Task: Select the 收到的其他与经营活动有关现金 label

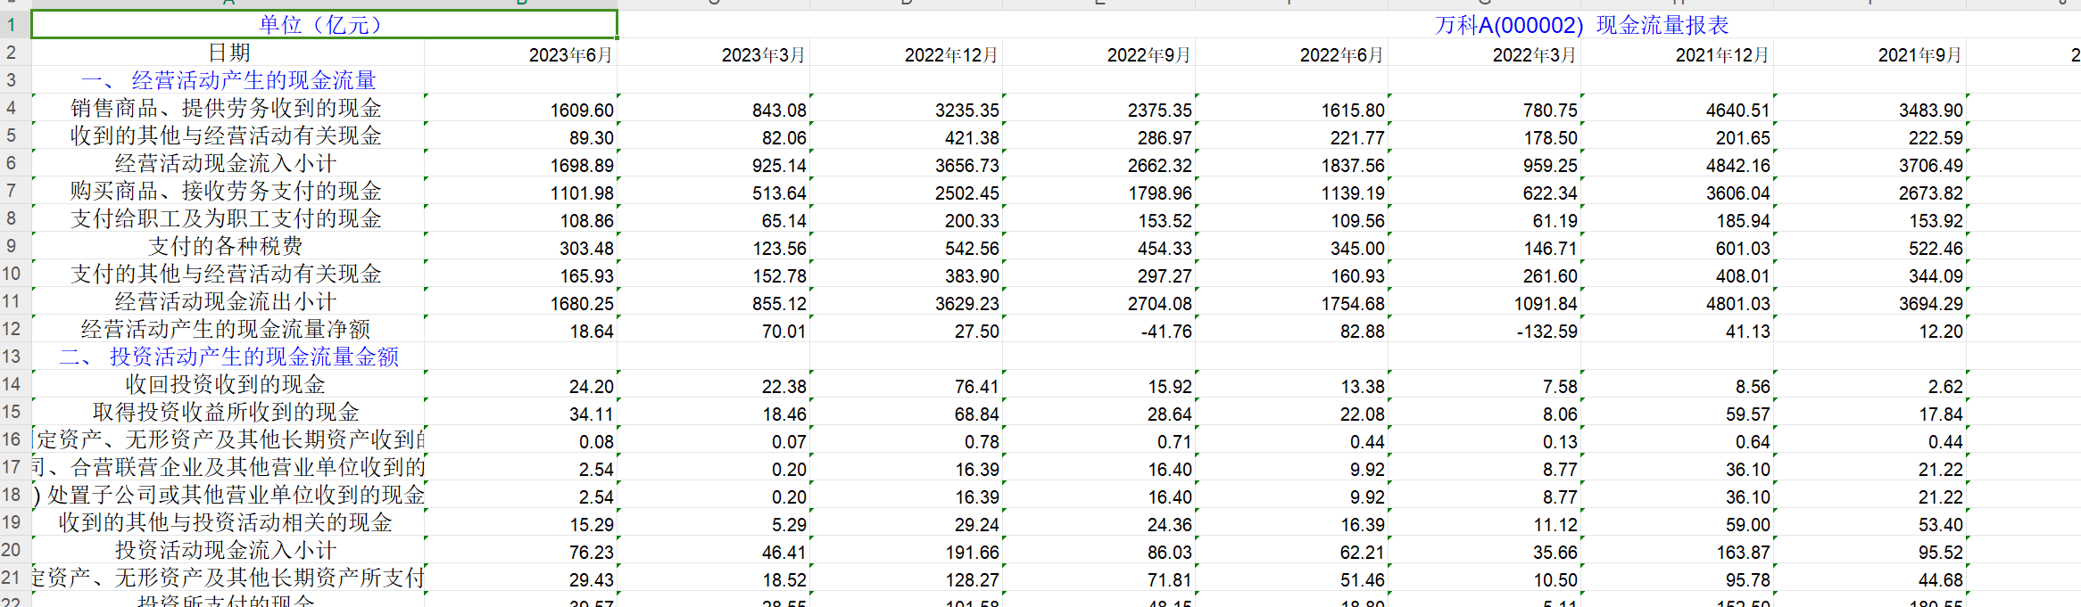Action: 227,135
